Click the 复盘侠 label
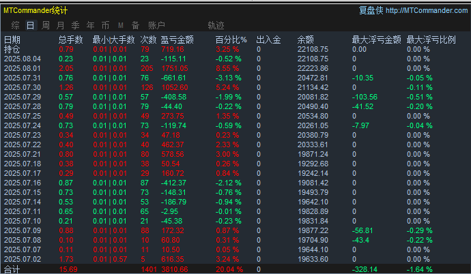The image size is (471, 274). pos(371,10)
